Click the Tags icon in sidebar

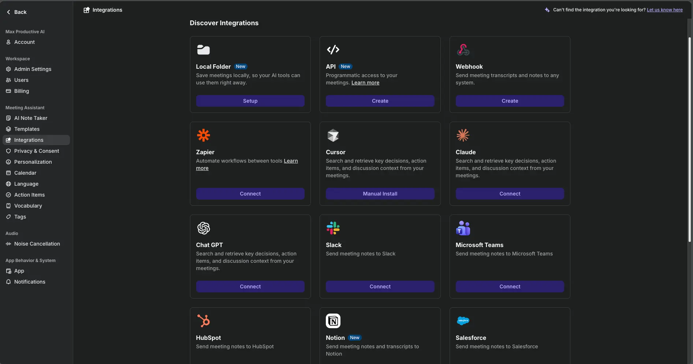8,217
